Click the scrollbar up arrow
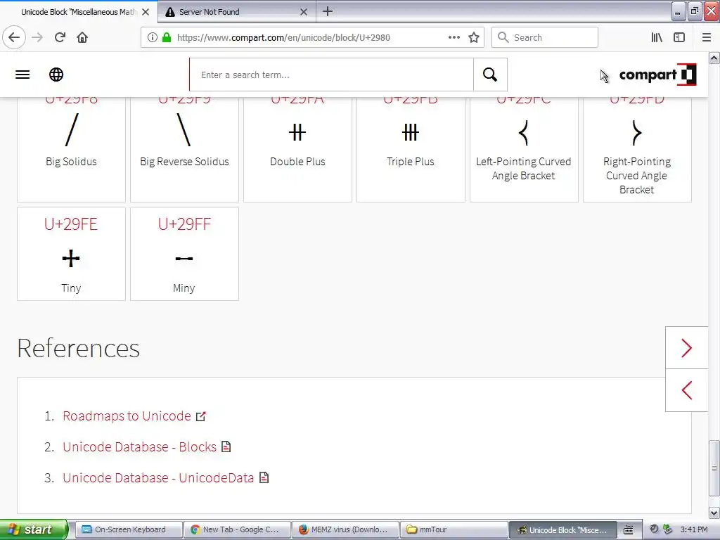Viewport: 720px width, 540px height. coord(714,58)
